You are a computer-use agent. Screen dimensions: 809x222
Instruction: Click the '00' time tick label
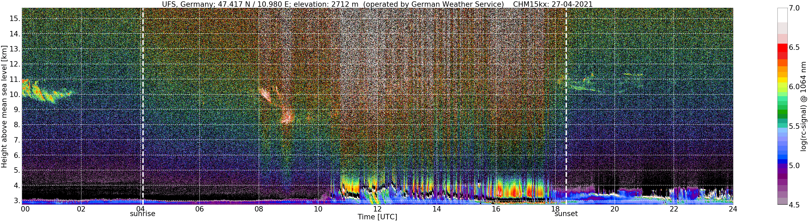pyautogui.click(x=25, y=209)
